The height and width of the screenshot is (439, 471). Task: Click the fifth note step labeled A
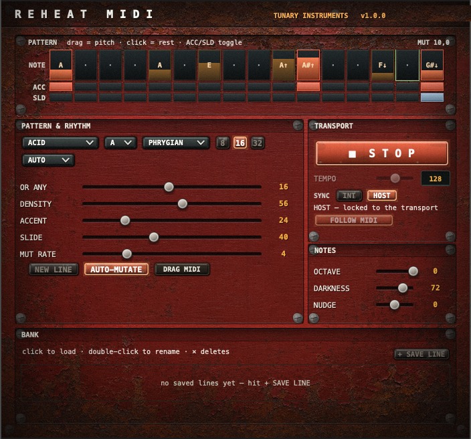[160, 65]
